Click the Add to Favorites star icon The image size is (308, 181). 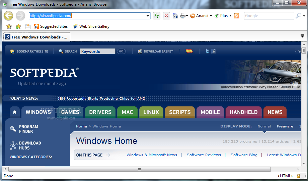pyautogui.click(x=18, y=26)
